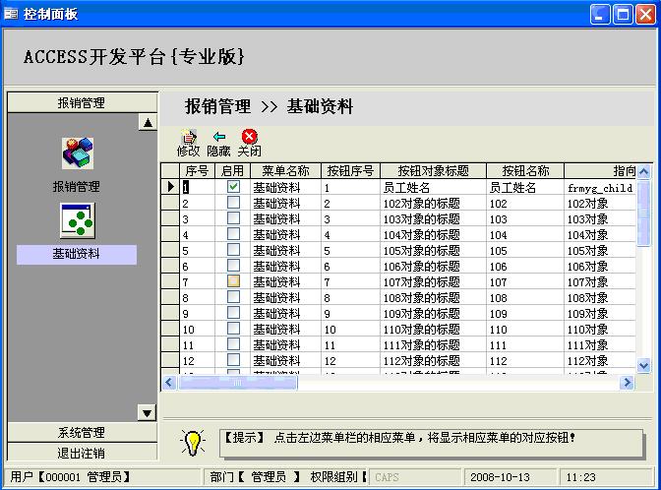Select the current record arrow for row 1
The width and height of the screenshot is (661, 490).
point(170,186)
